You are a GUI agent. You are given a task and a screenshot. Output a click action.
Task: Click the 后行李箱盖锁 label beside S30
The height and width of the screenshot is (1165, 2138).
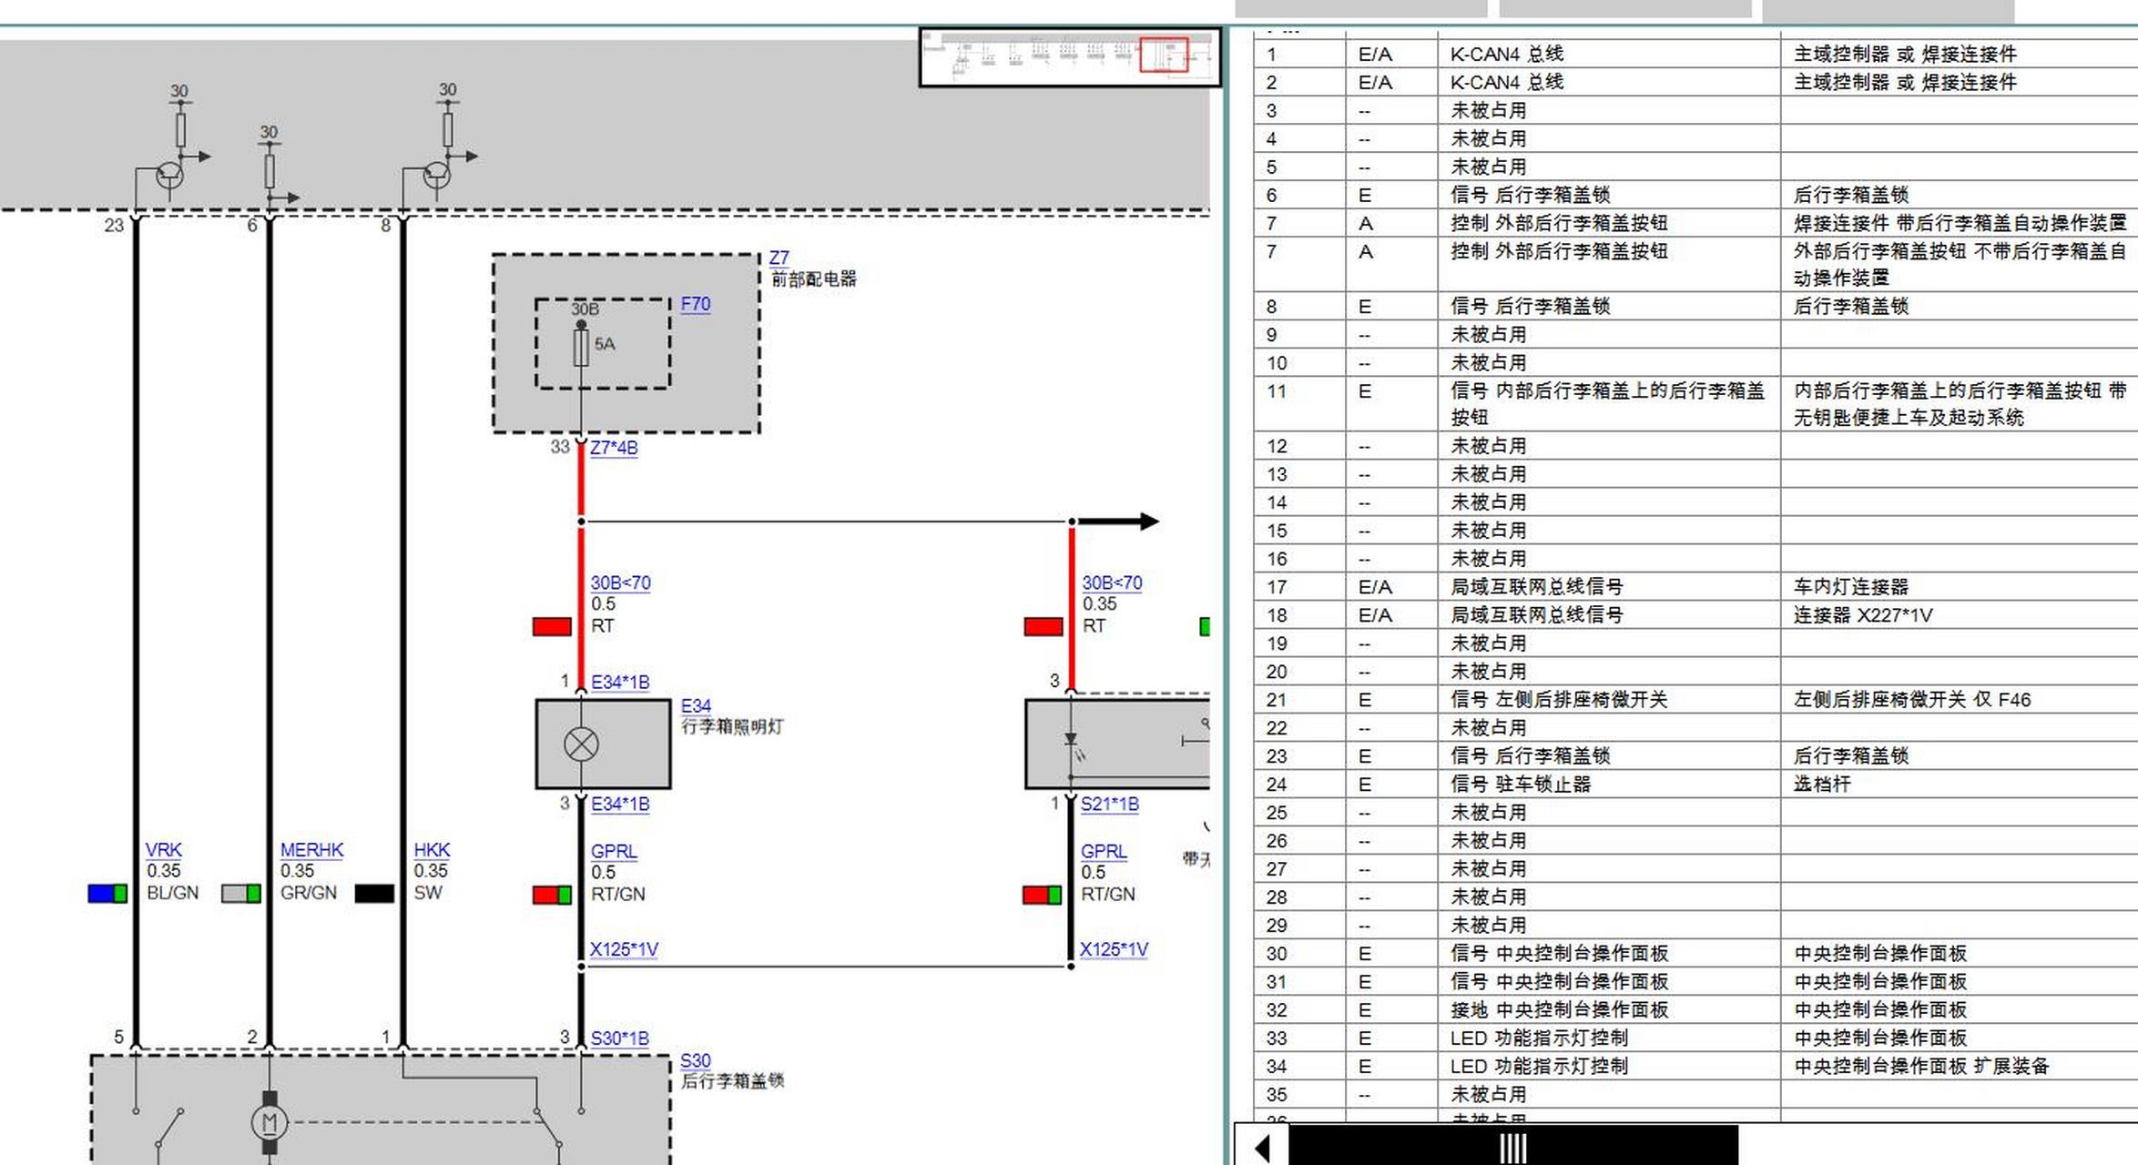(732, 1080)
